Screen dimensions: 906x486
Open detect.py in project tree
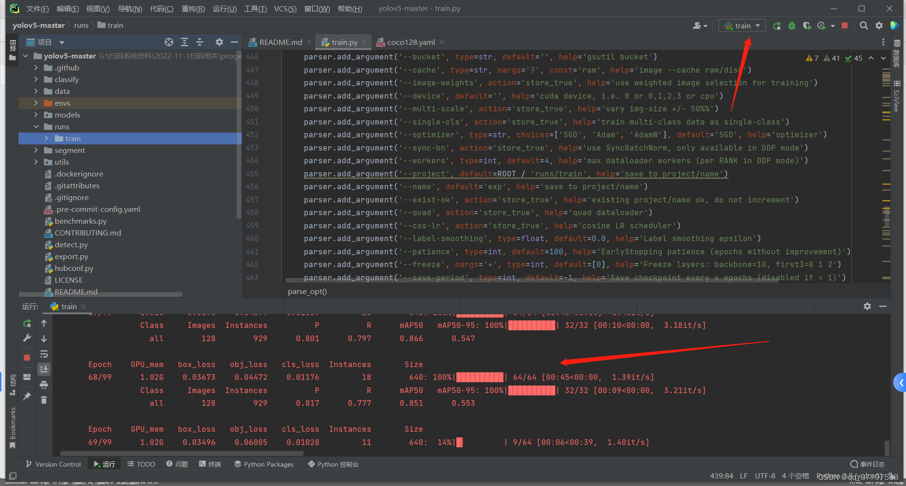tap(71, 244)
